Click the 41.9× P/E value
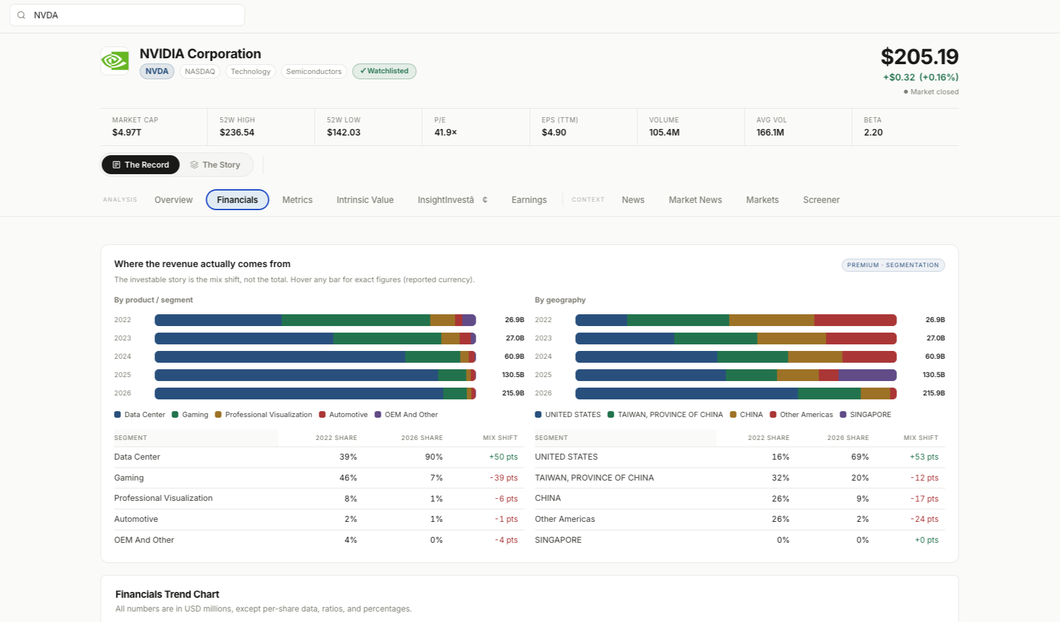Screen dimensions: 1060x622 click(x=446, y=132)
